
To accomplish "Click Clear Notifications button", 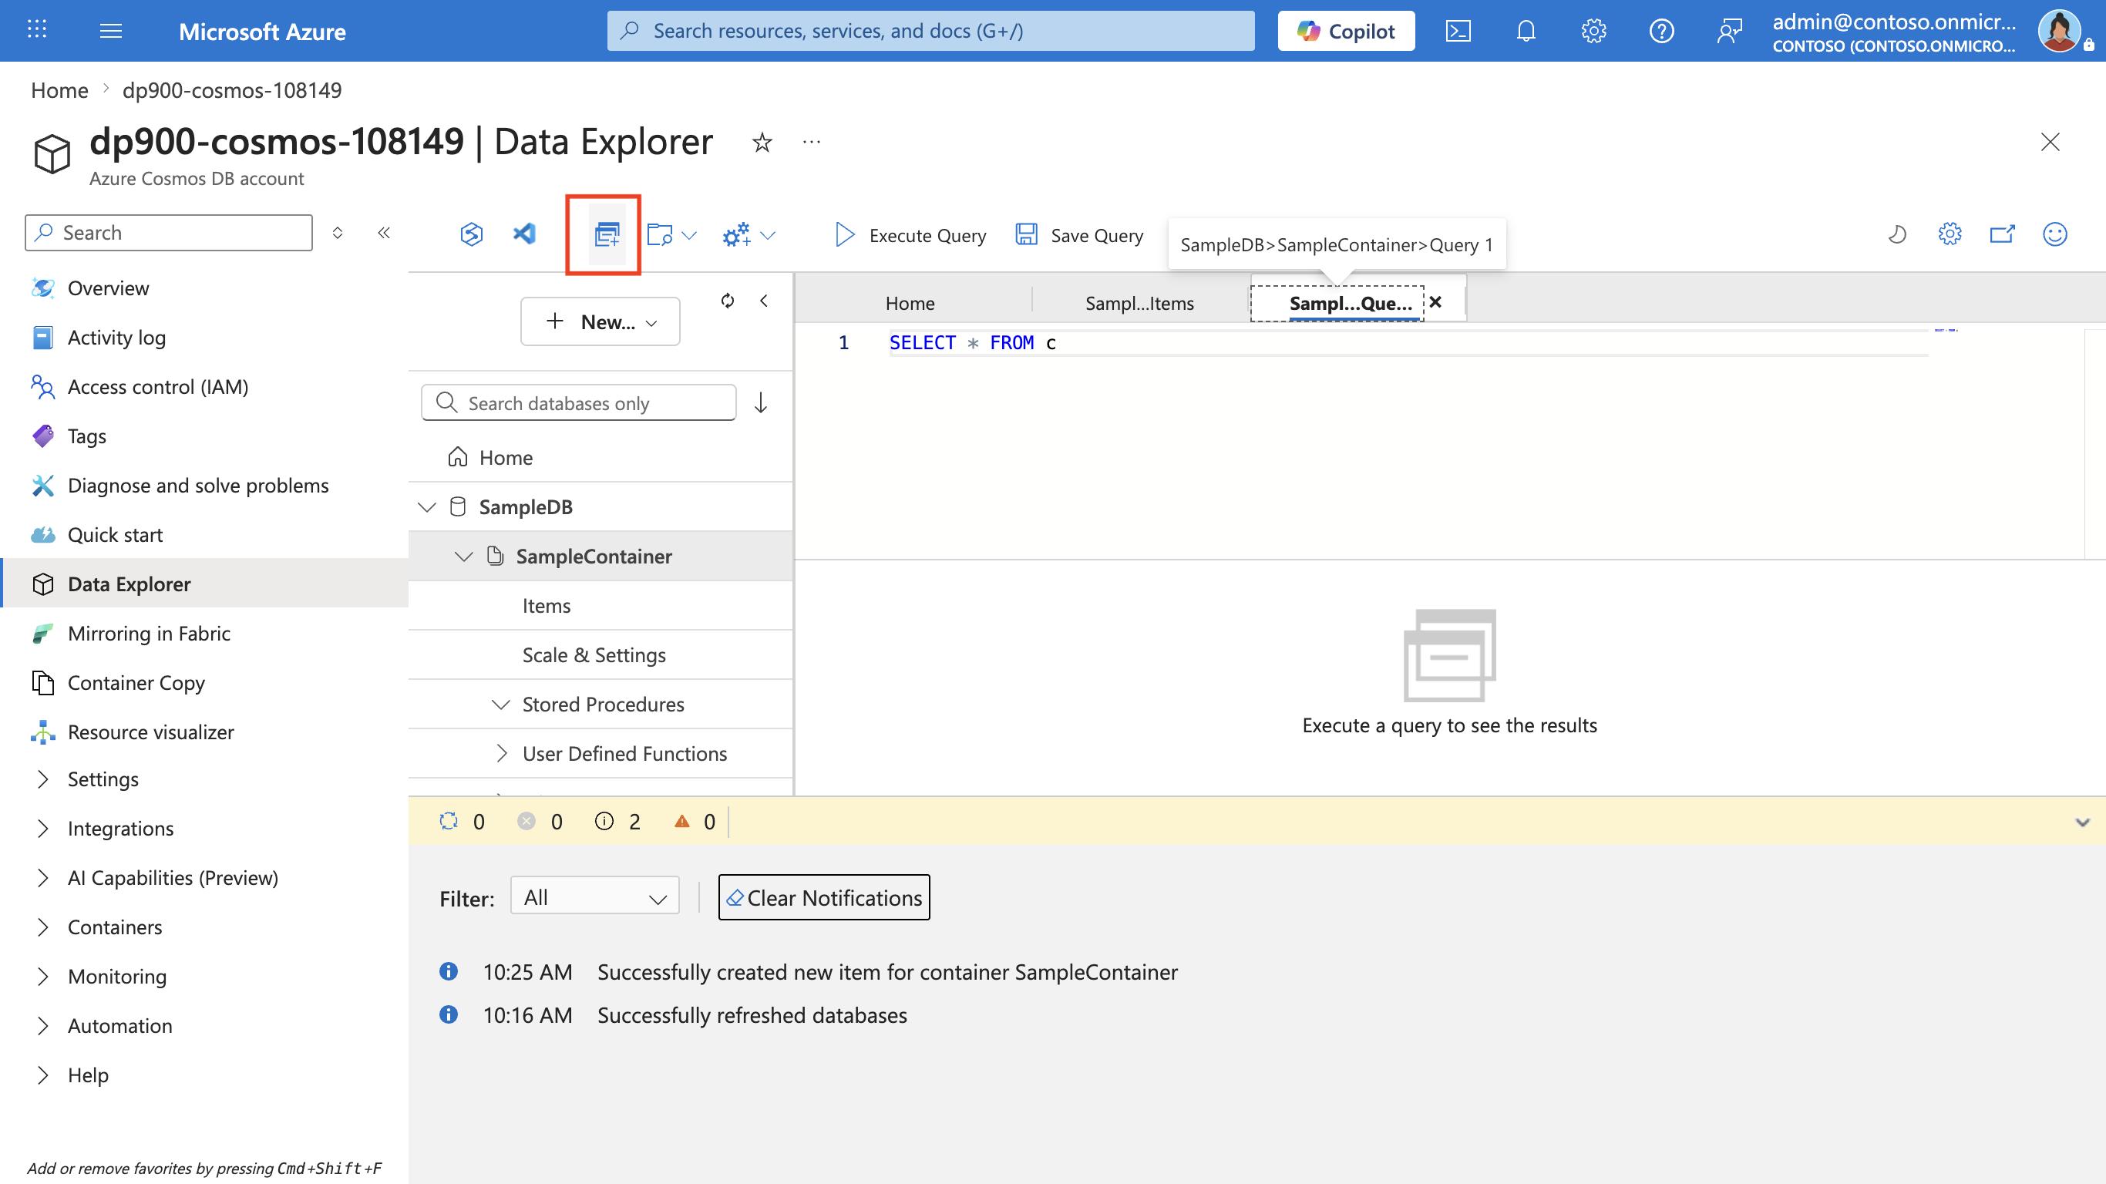I will click(824, 898).
